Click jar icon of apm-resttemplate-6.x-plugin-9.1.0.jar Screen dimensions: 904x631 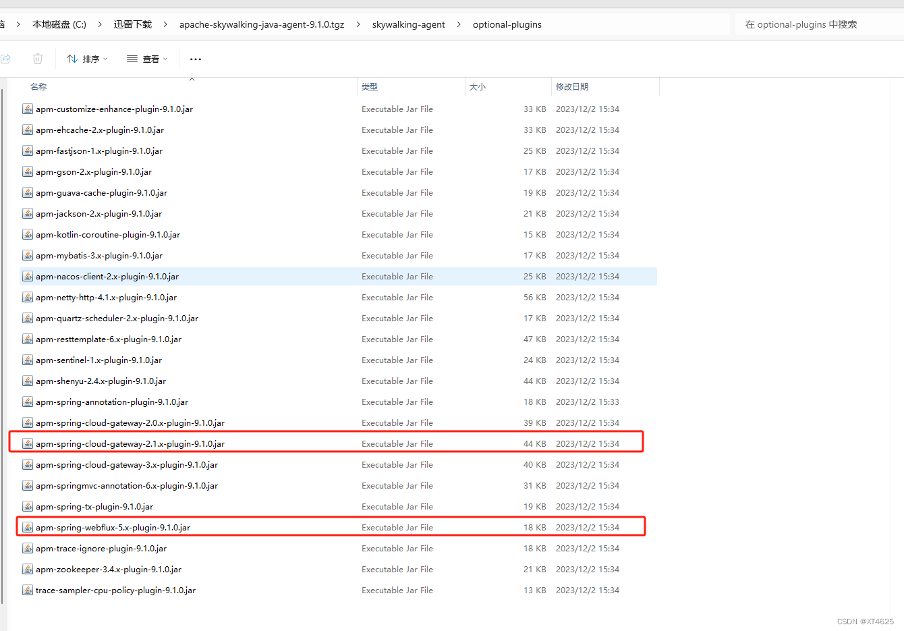(x=28, y=339)
